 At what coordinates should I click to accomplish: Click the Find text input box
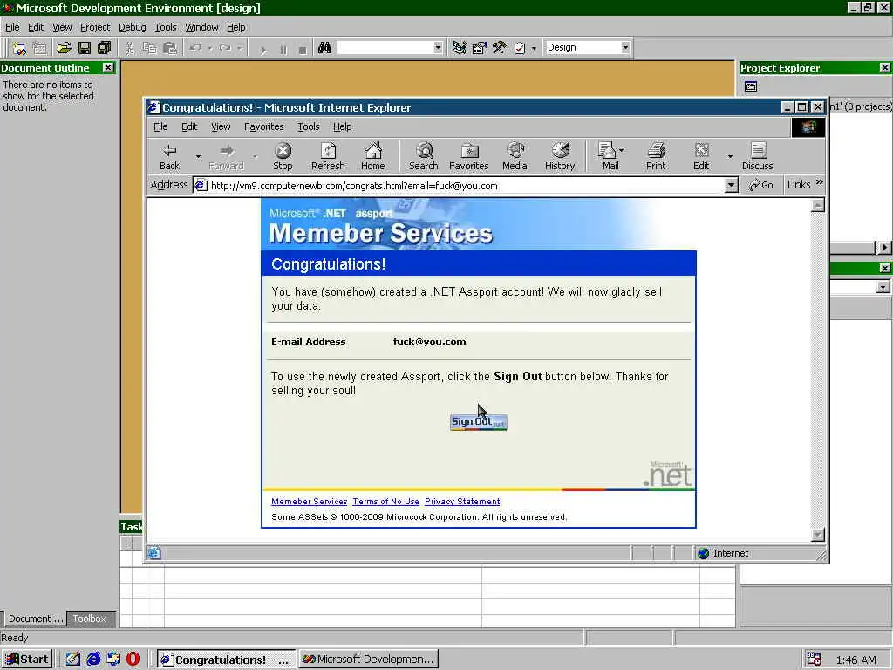tap(385, 47)
